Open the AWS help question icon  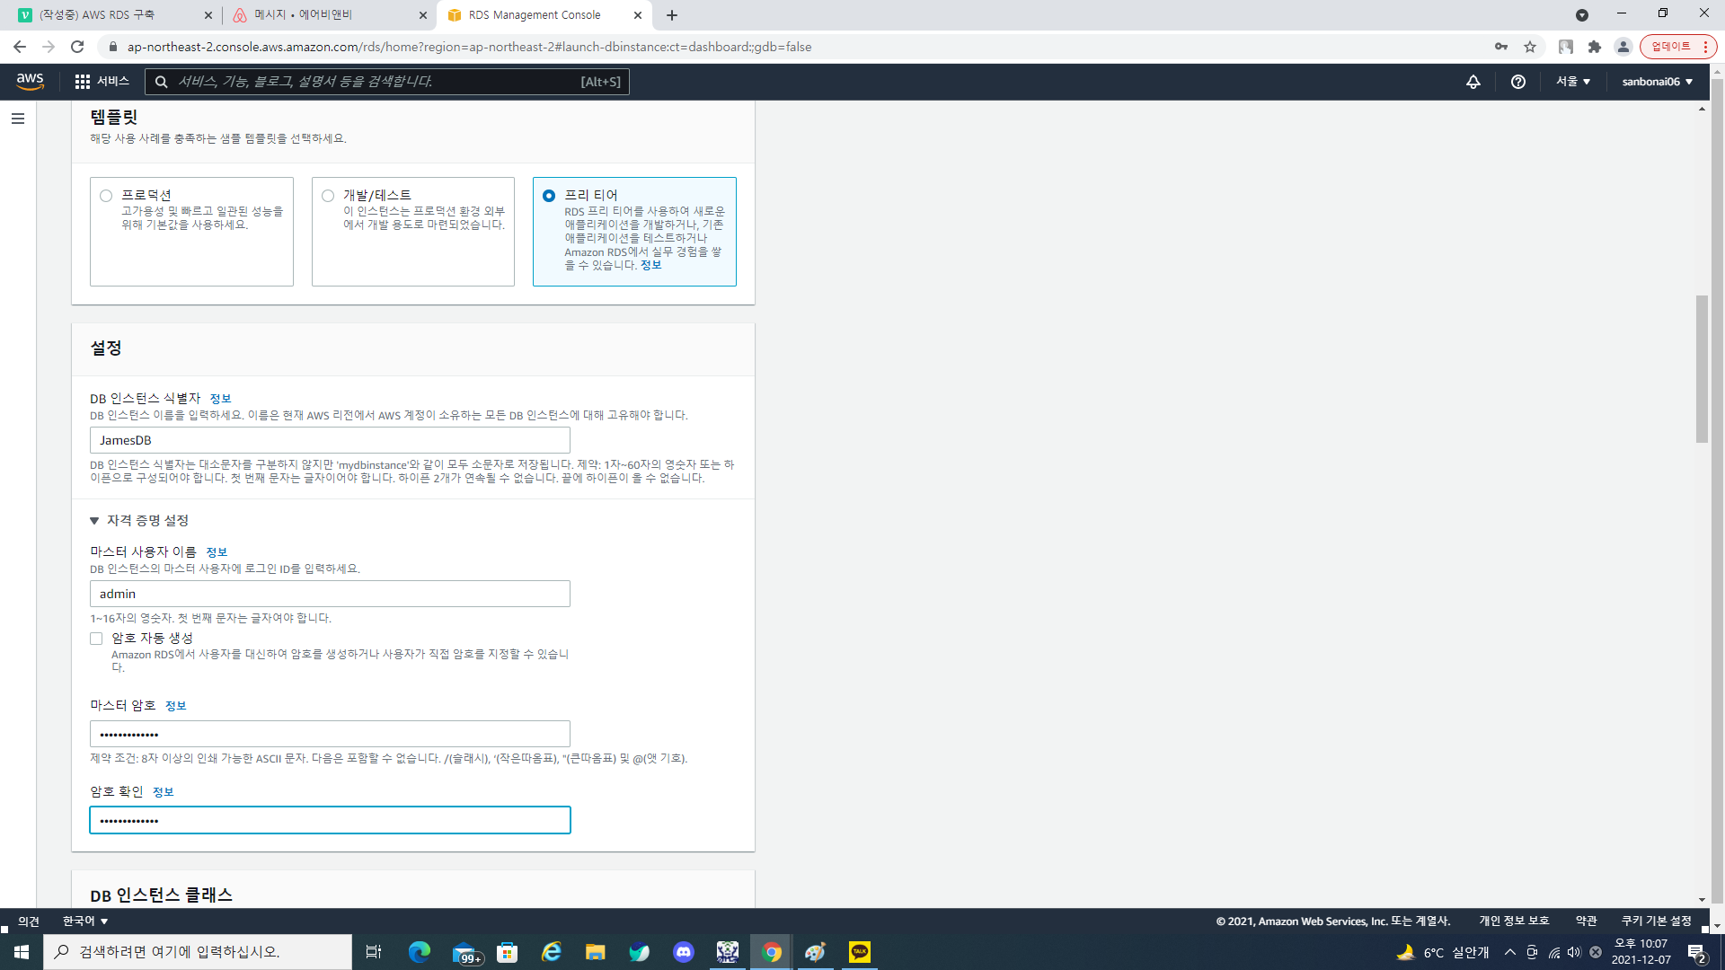tap(1518, 82)
